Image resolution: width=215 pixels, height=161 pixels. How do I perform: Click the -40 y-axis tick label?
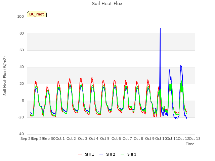click(x=21, y=134)
